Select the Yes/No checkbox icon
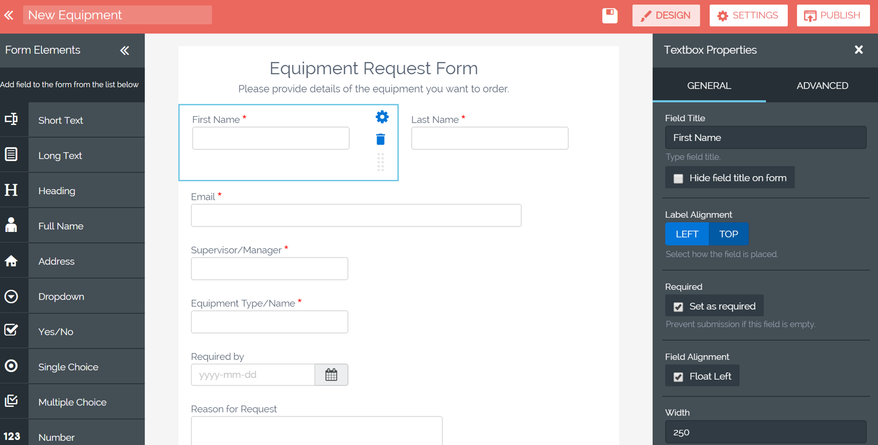 click(11, 330)
